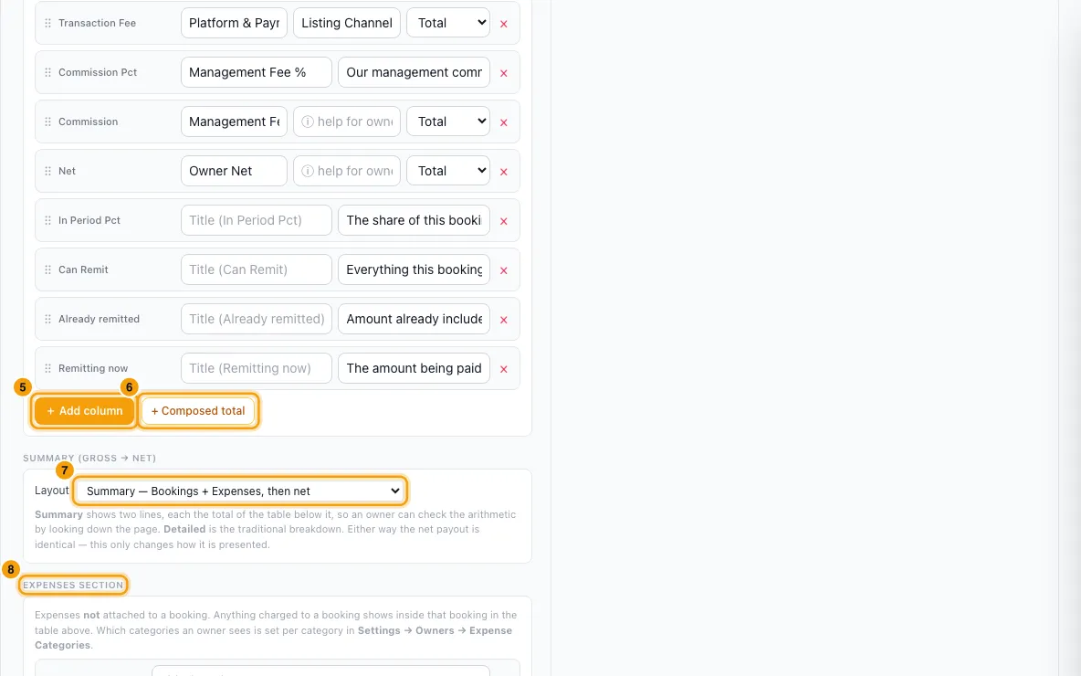
Task: Click the Remitting now drag handle
Action: click(47, 368)
